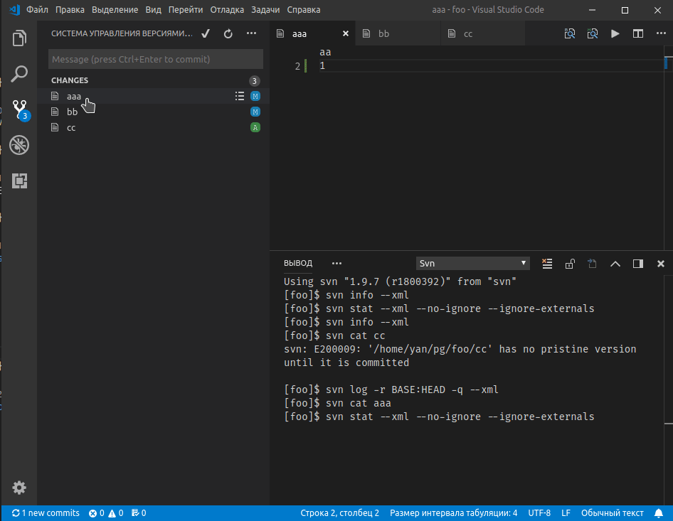Click the commit message input field
This screenshot has height=521, width=673.
click(x=155, y=59)
